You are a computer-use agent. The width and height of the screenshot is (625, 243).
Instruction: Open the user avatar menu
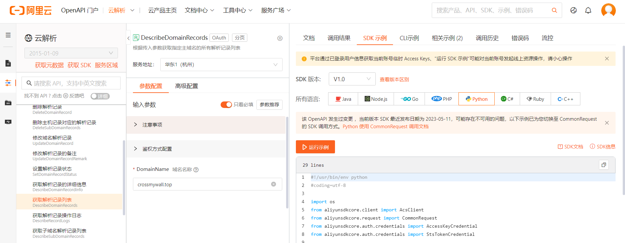(x=608, y=10)
